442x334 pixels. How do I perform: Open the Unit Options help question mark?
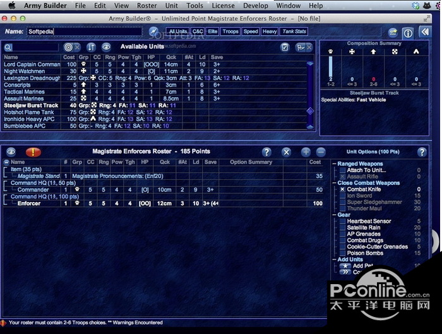click(x=422, y=152)
